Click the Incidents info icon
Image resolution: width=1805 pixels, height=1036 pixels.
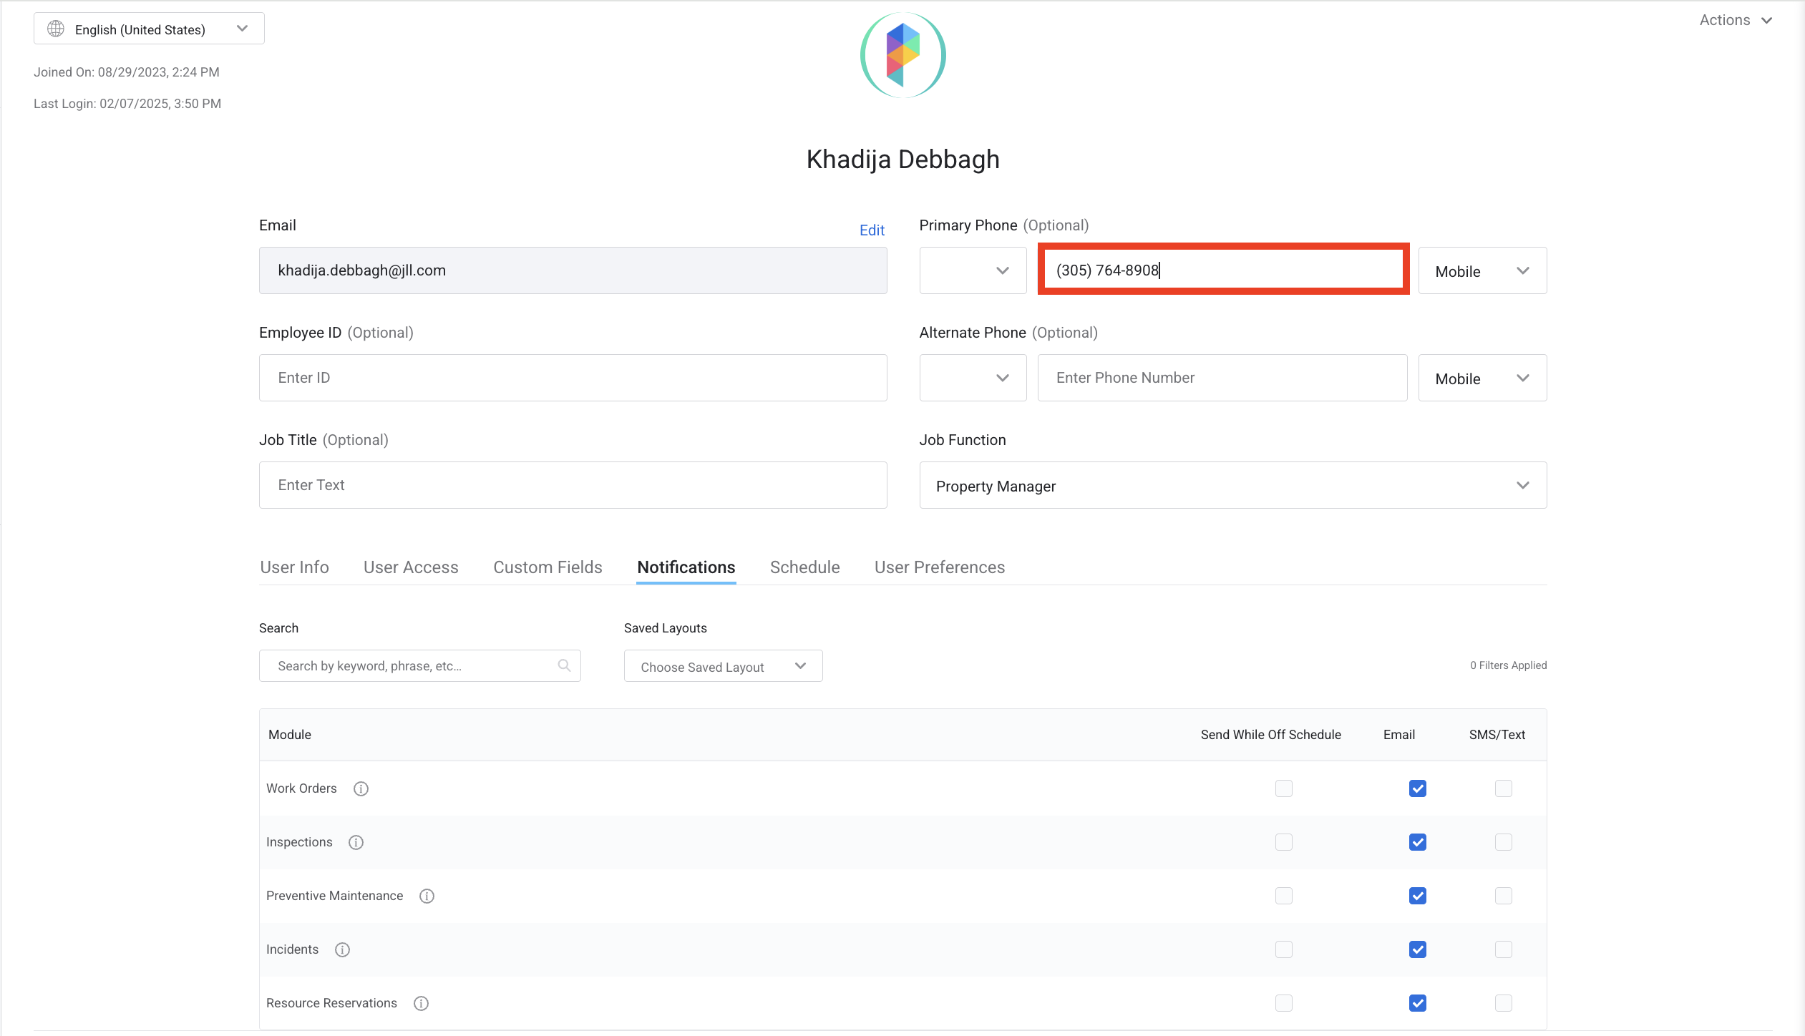click(342, 949)
